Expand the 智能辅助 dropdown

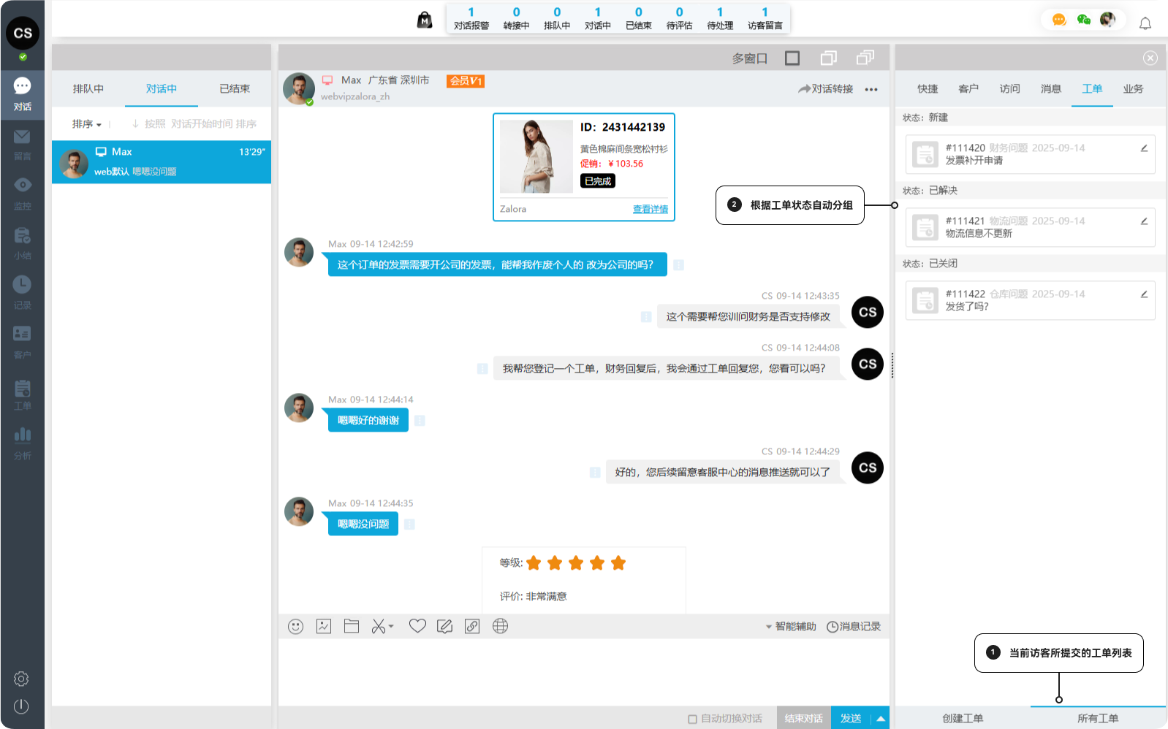click(791, 627)
